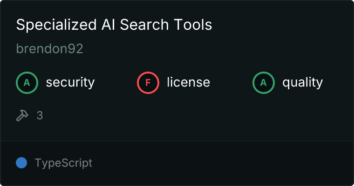The height and width of the screenshot is (186, 354).
Task: Click the green A badge beside security
Action: point(27,83)
